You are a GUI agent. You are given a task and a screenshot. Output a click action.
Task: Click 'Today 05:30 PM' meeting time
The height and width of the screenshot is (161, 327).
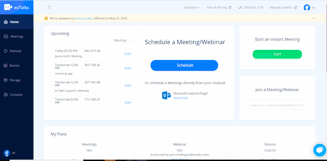point(66,51)
